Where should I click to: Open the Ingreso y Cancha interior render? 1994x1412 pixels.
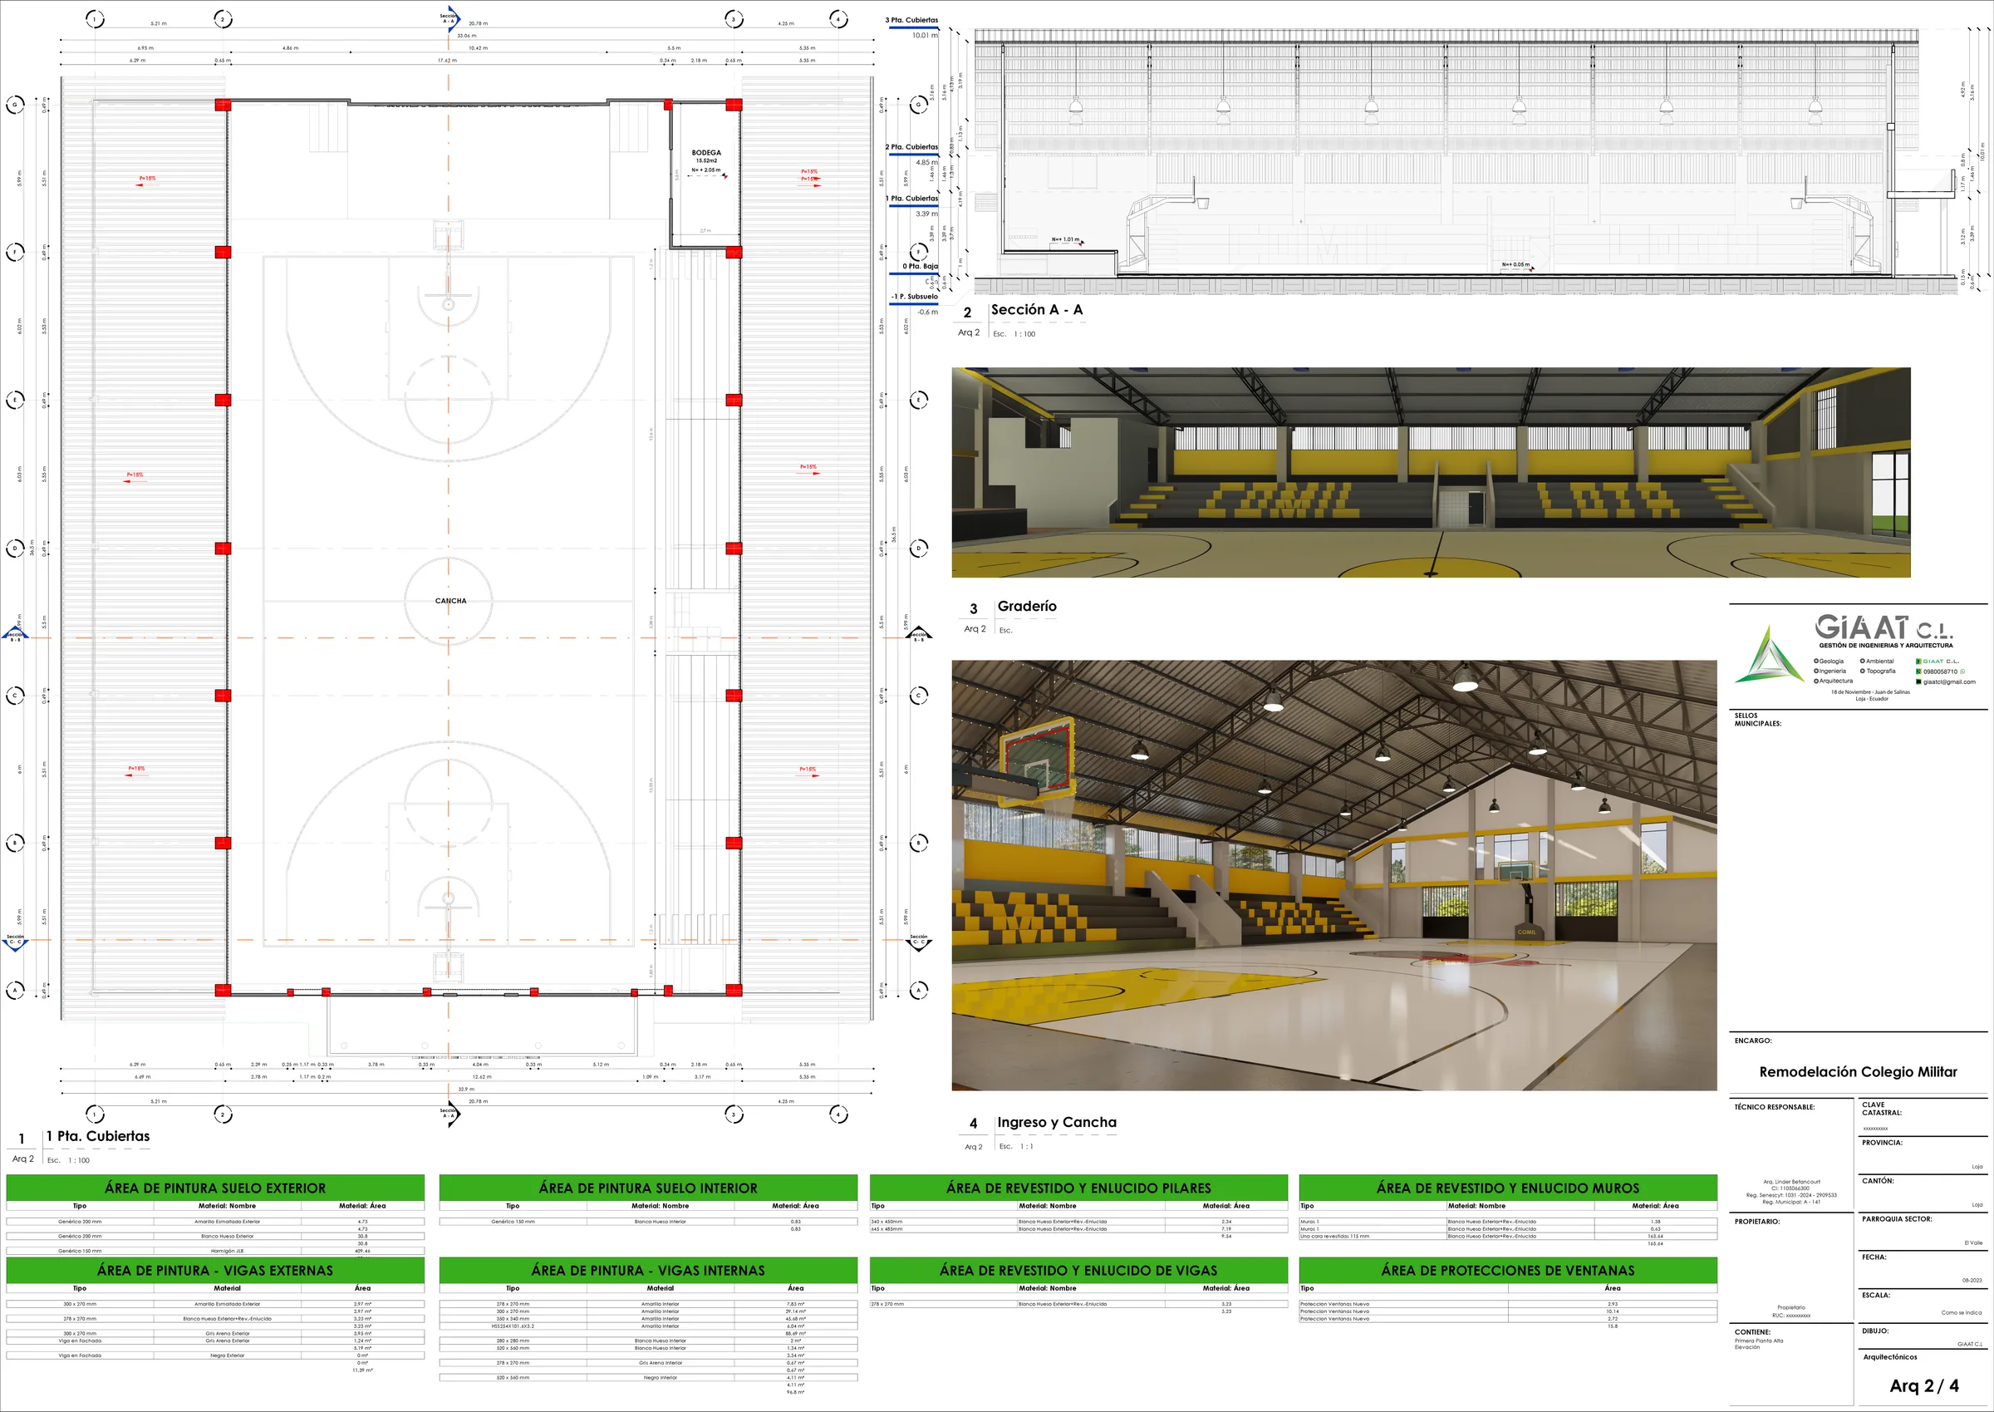[1334, 874]
